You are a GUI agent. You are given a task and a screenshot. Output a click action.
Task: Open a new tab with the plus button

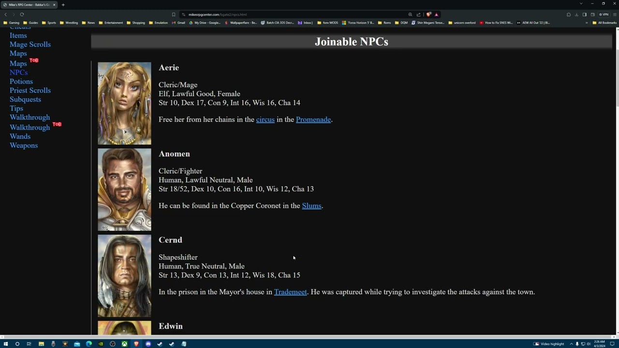[x=63, y=5]
